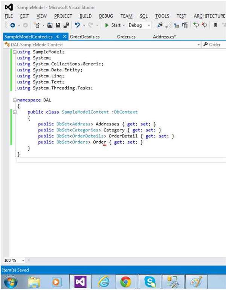
Task: Switch to the Orders.cs tab
Action: coord(126,37)
